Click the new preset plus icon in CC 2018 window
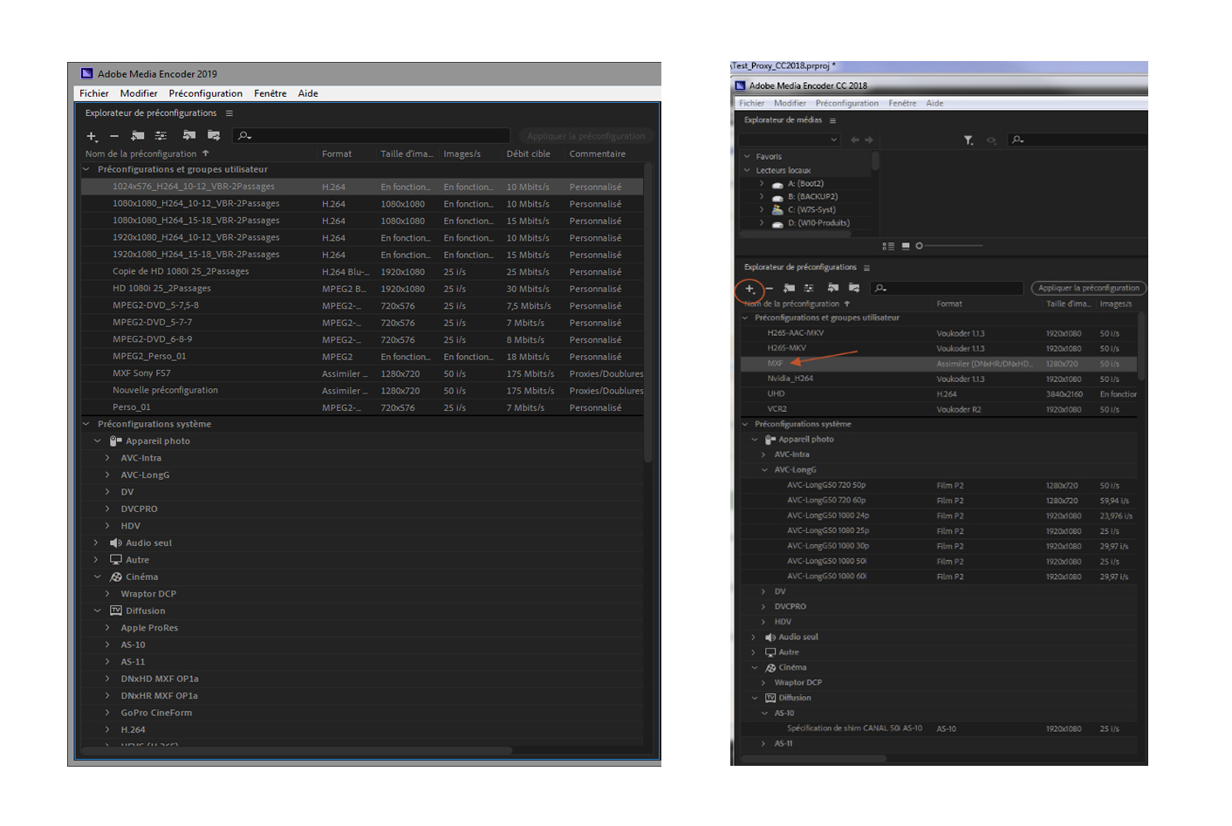 (749, 289)
